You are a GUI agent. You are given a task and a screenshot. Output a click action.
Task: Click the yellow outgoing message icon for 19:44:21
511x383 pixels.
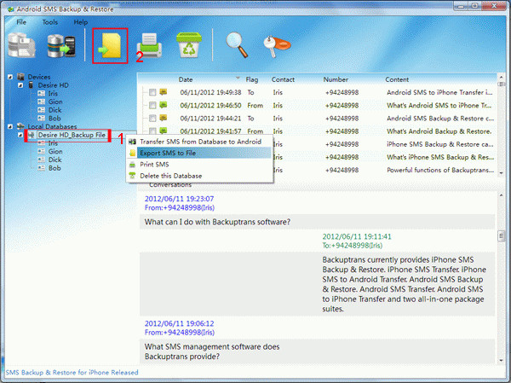[x=164, y=118]
